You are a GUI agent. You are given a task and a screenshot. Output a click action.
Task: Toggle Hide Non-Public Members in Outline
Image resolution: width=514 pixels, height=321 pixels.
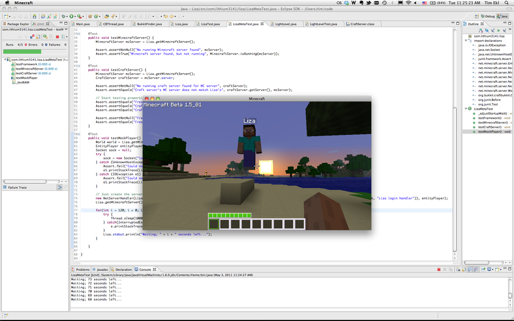(498, 30)
